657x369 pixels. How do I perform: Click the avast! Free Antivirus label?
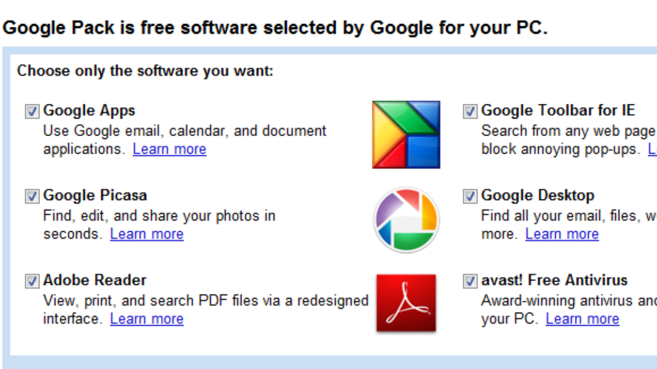tap(554, 280)
